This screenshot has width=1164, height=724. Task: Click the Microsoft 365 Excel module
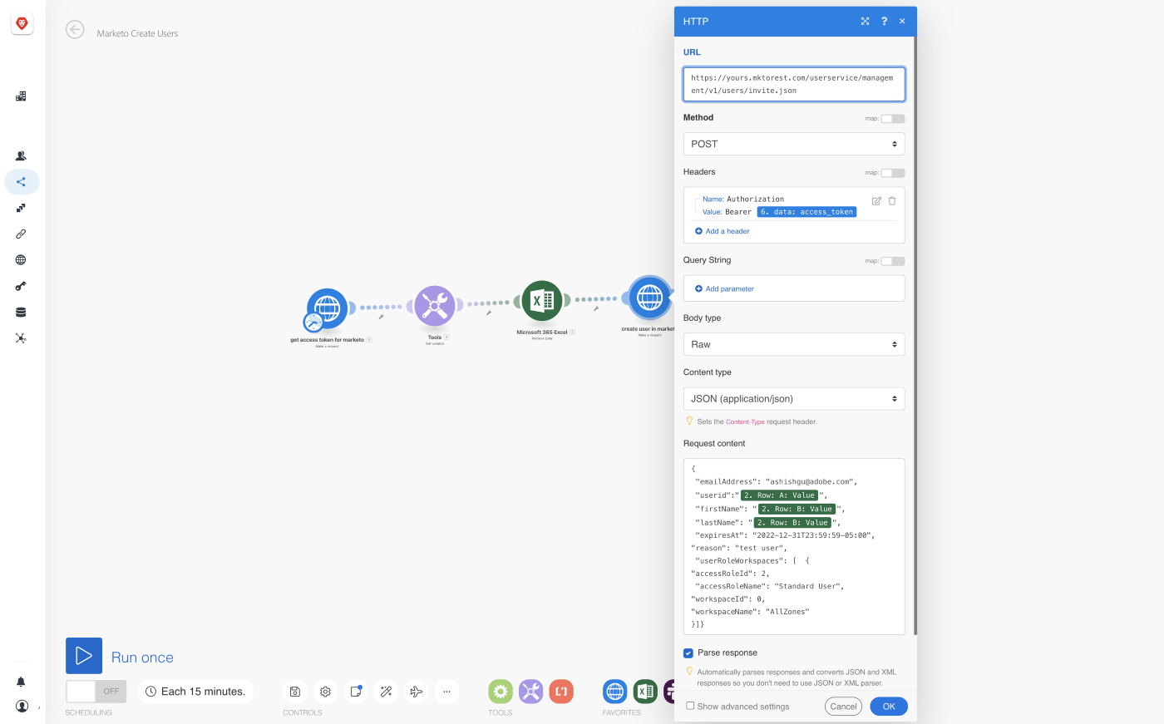point(542,302)
